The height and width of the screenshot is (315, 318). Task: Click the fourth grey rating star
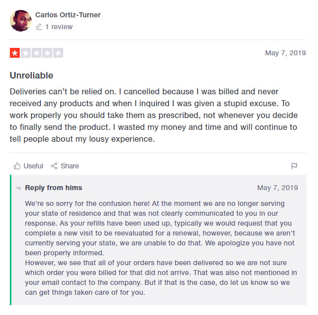pyautogui.click(x=47, y=53)
